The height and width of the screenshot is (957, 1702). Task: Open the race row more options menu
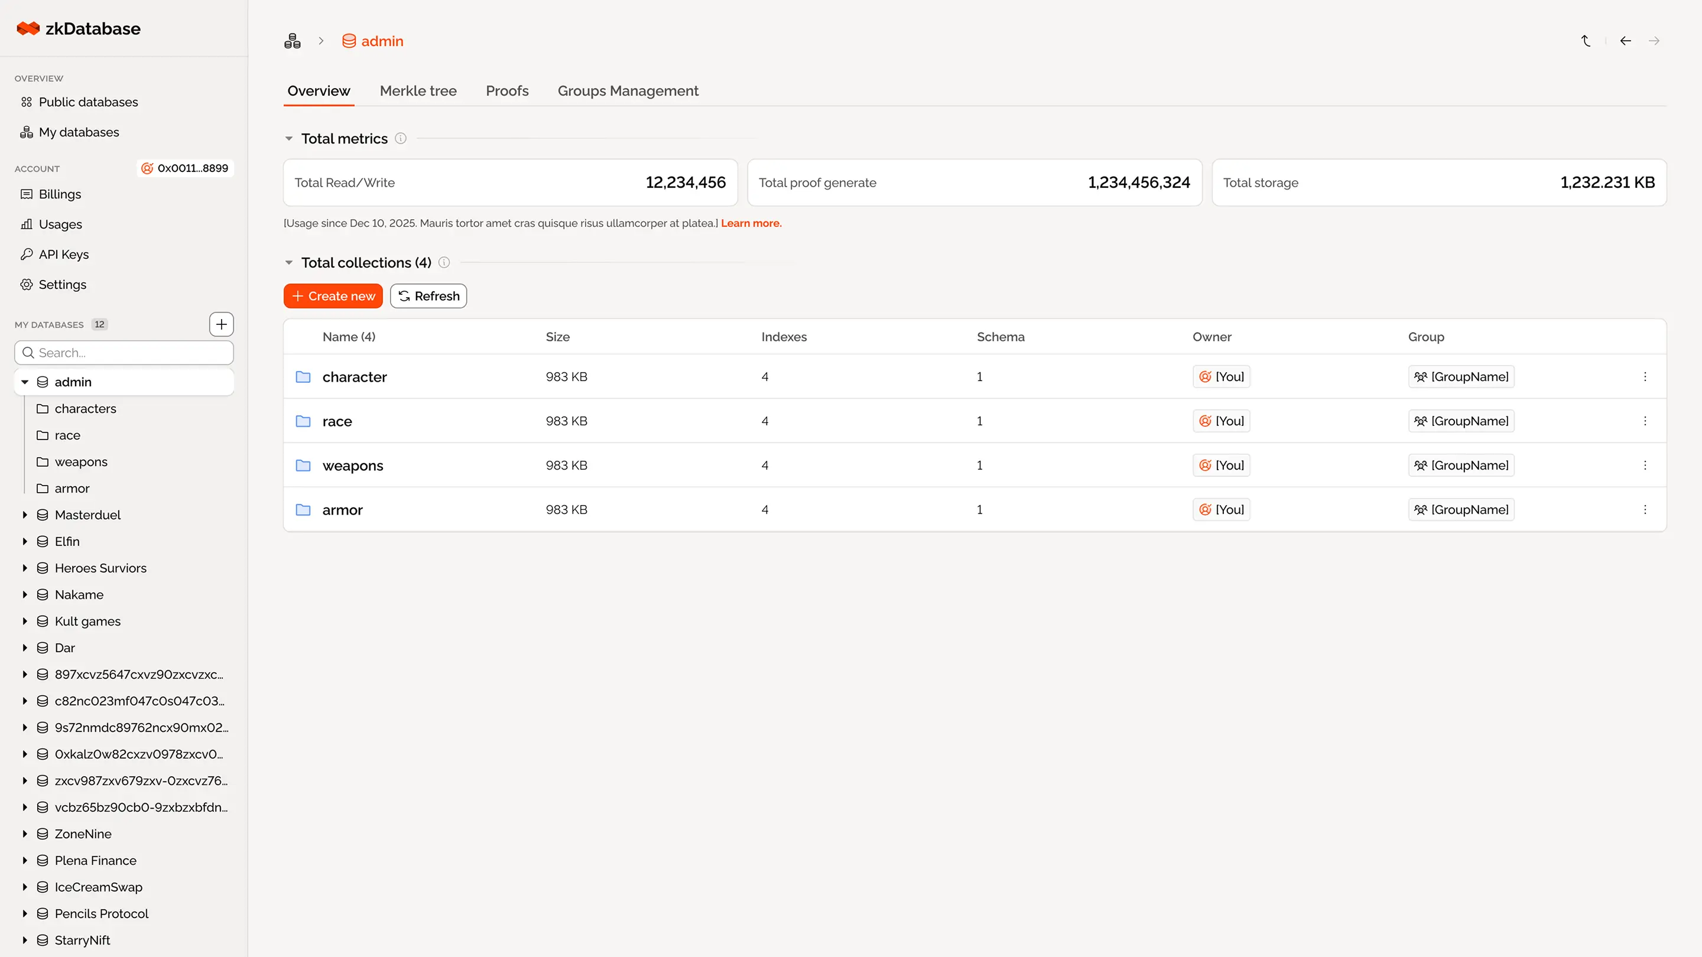point(1645,421)
